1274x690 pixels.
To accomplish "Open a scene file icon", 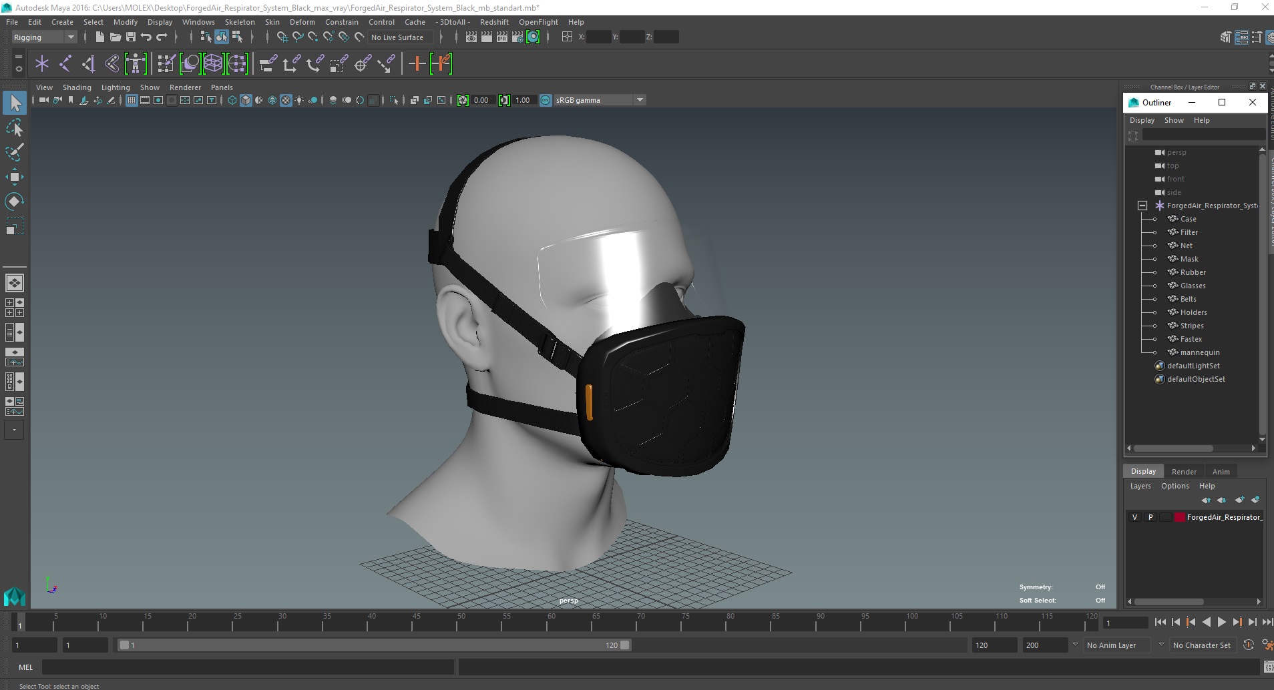I will 115,37.
